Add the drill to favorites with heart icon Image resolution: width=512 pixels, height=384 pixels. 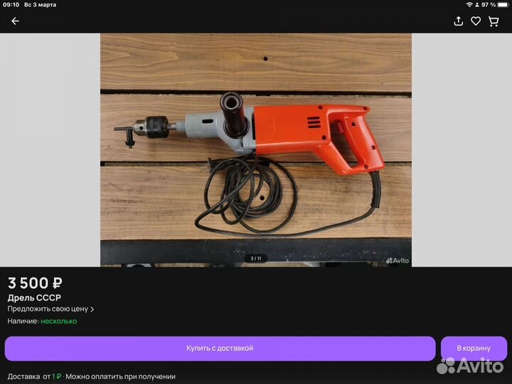[476, 21]
